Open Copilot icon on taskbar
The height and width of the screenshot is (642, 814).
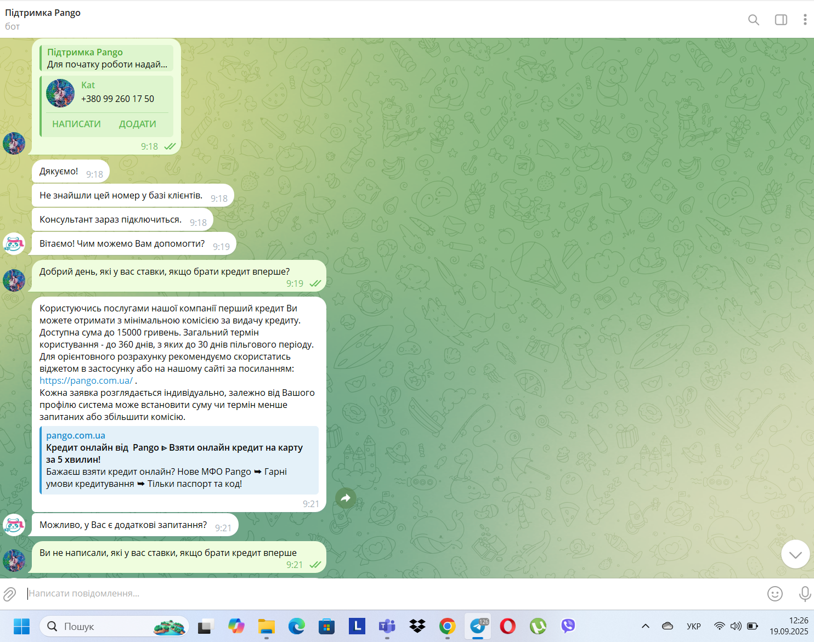click(x=236, y=626)
